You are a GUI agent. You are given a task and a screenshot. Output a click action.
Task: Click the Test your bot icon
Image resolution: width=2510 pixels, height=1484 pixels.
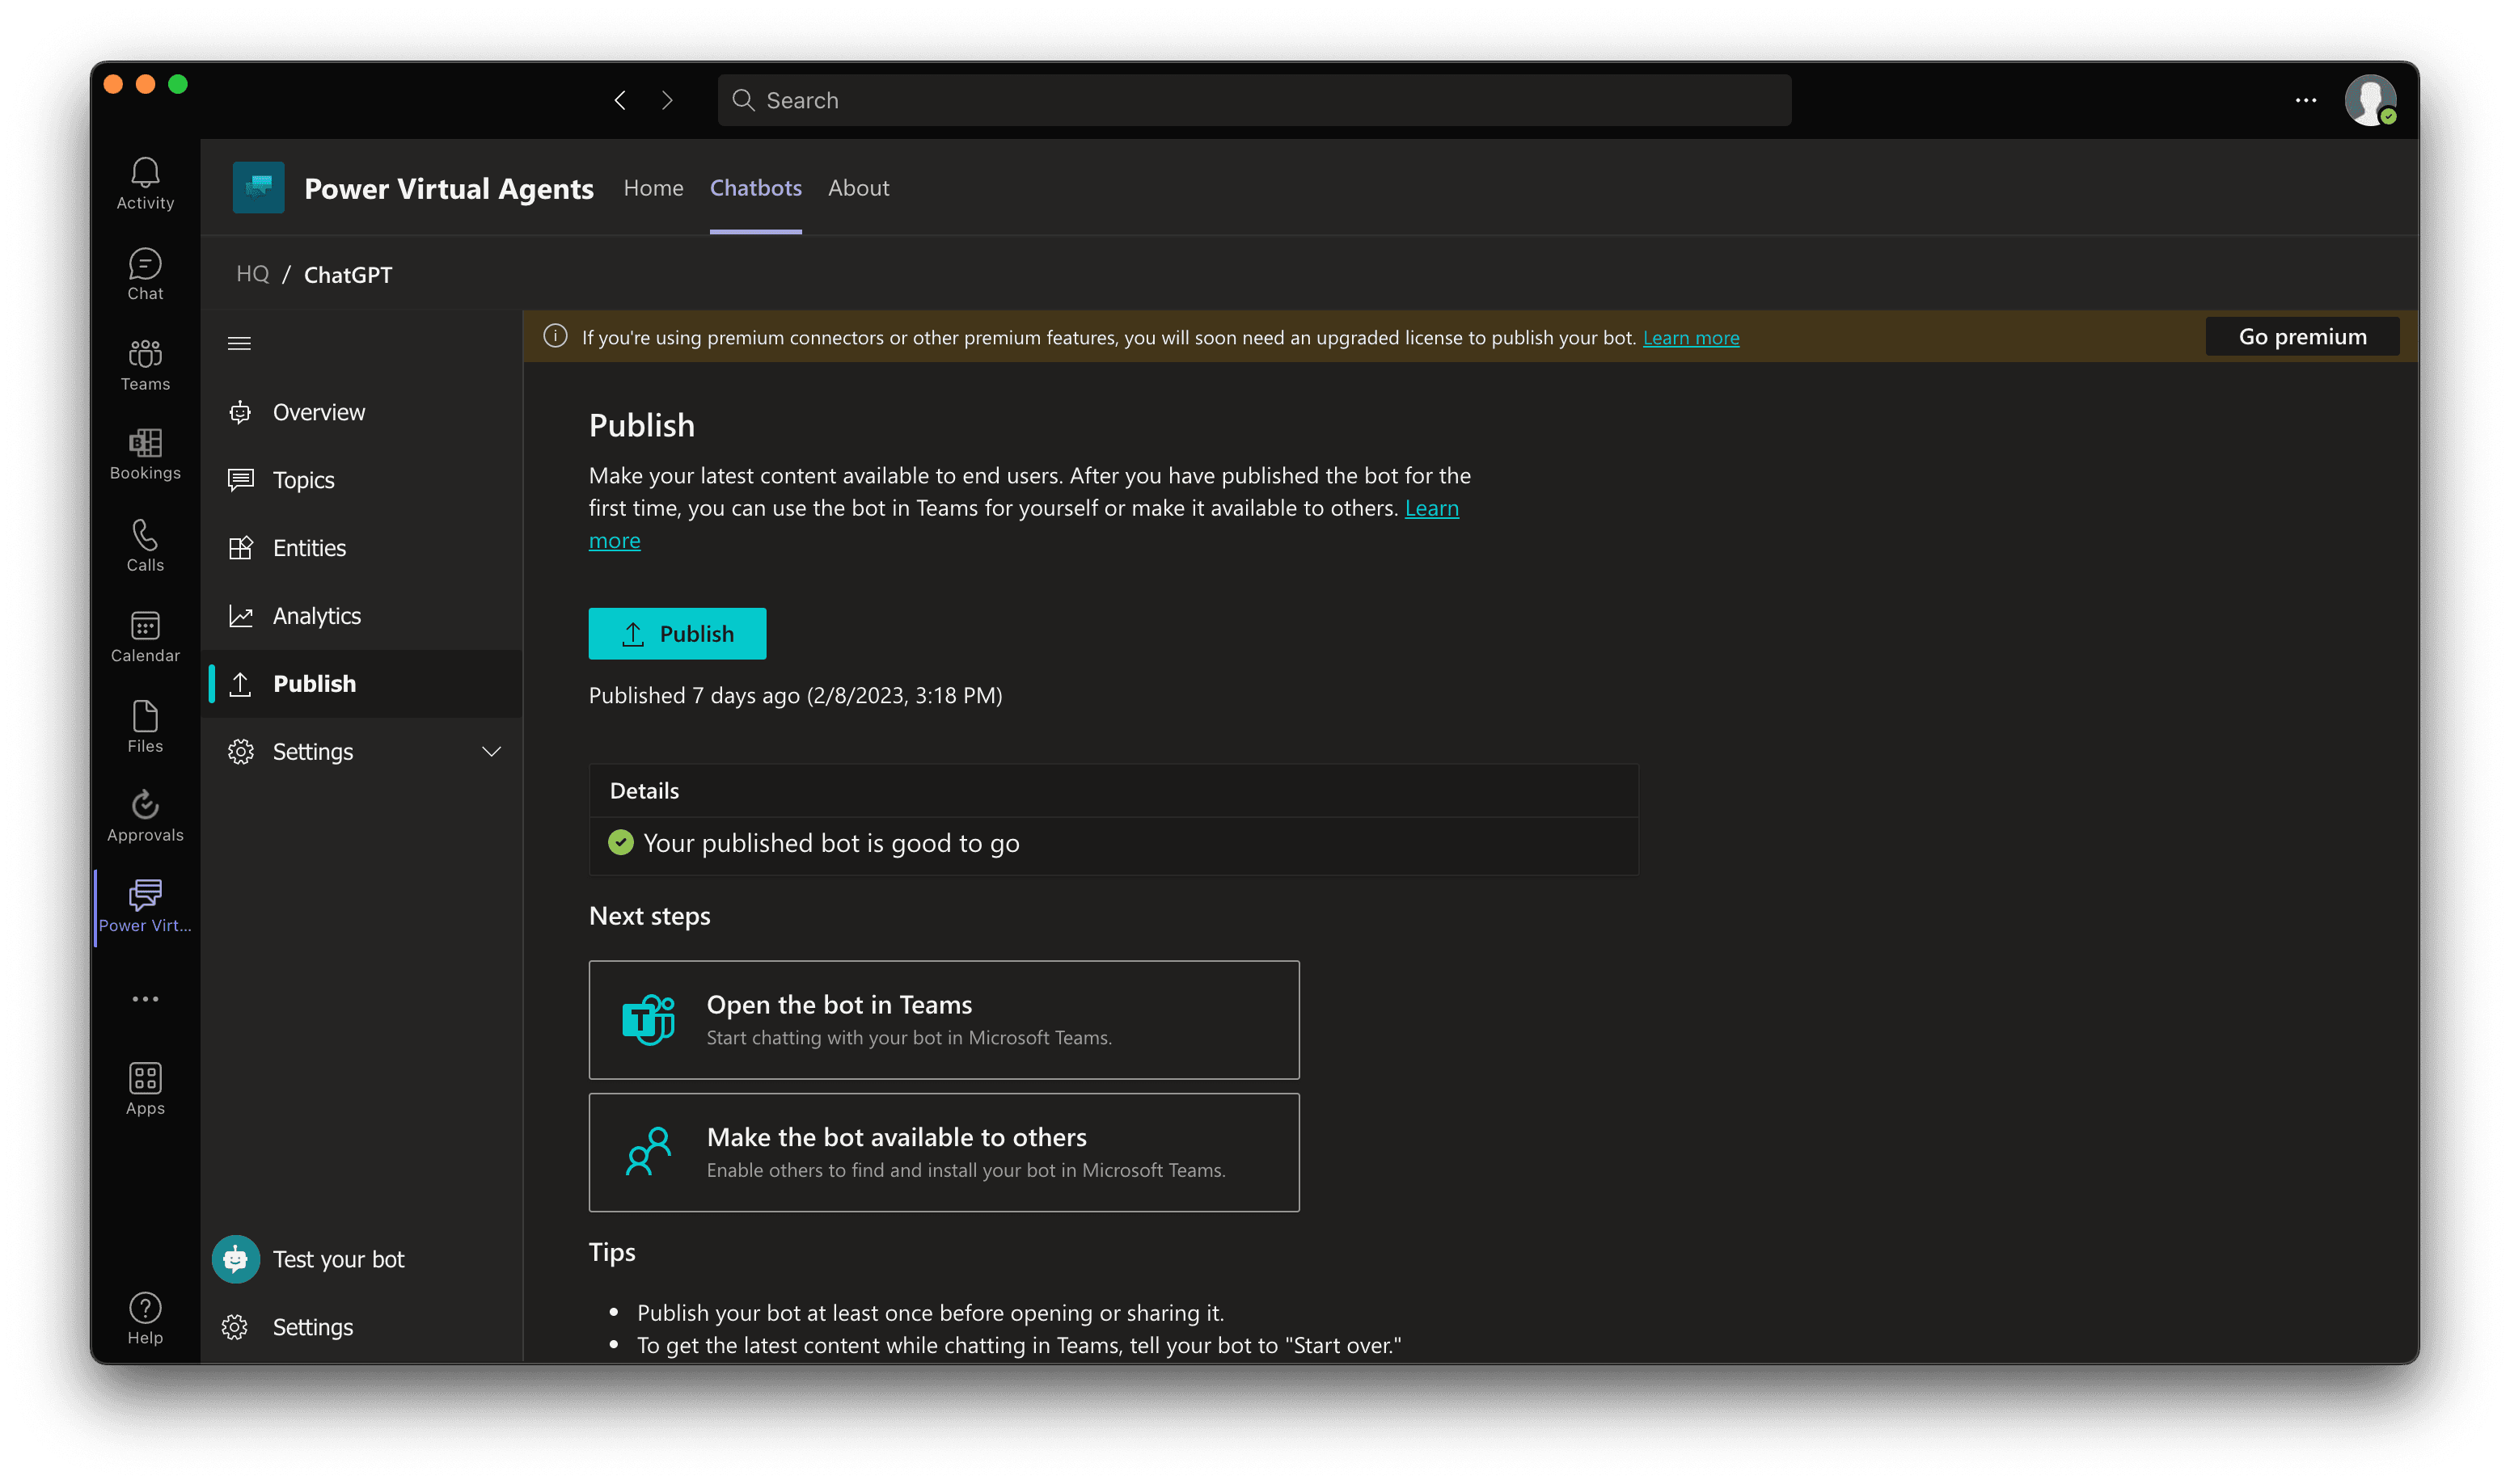[x=235, y=1259]
